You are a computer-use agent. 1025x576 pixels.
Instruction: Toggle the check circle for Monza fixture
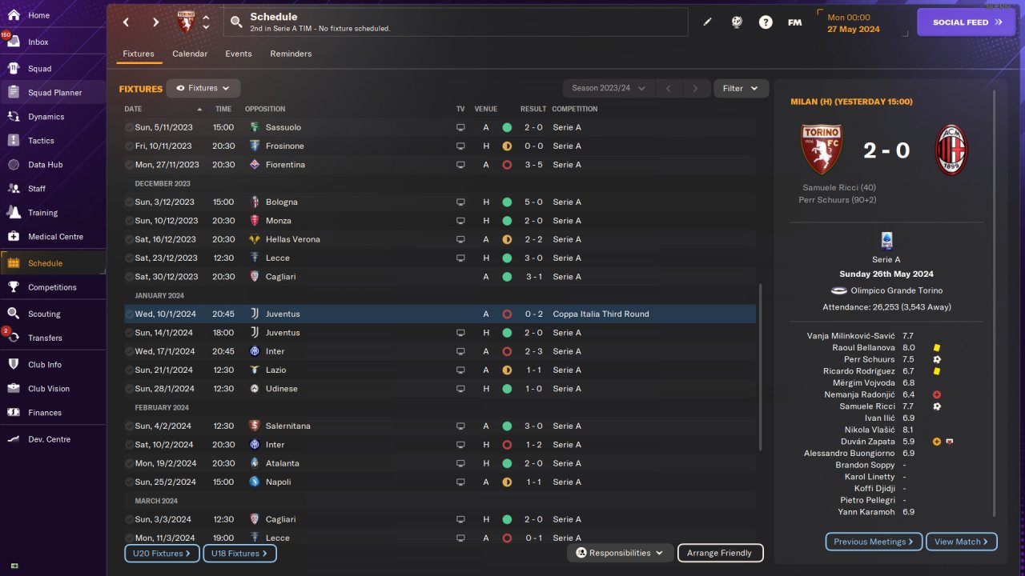129,221
